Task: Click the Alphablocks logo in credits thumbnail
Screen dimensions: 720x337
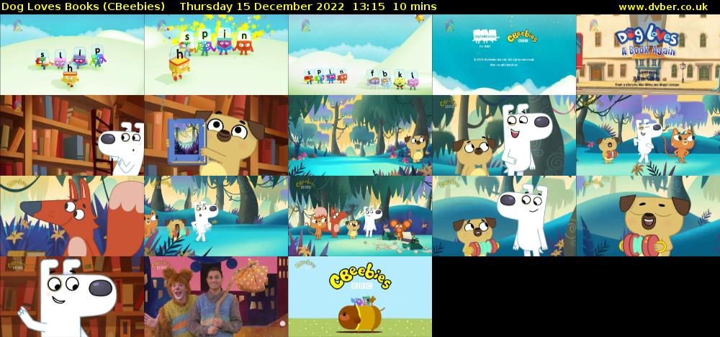Action: pos(486,37)
